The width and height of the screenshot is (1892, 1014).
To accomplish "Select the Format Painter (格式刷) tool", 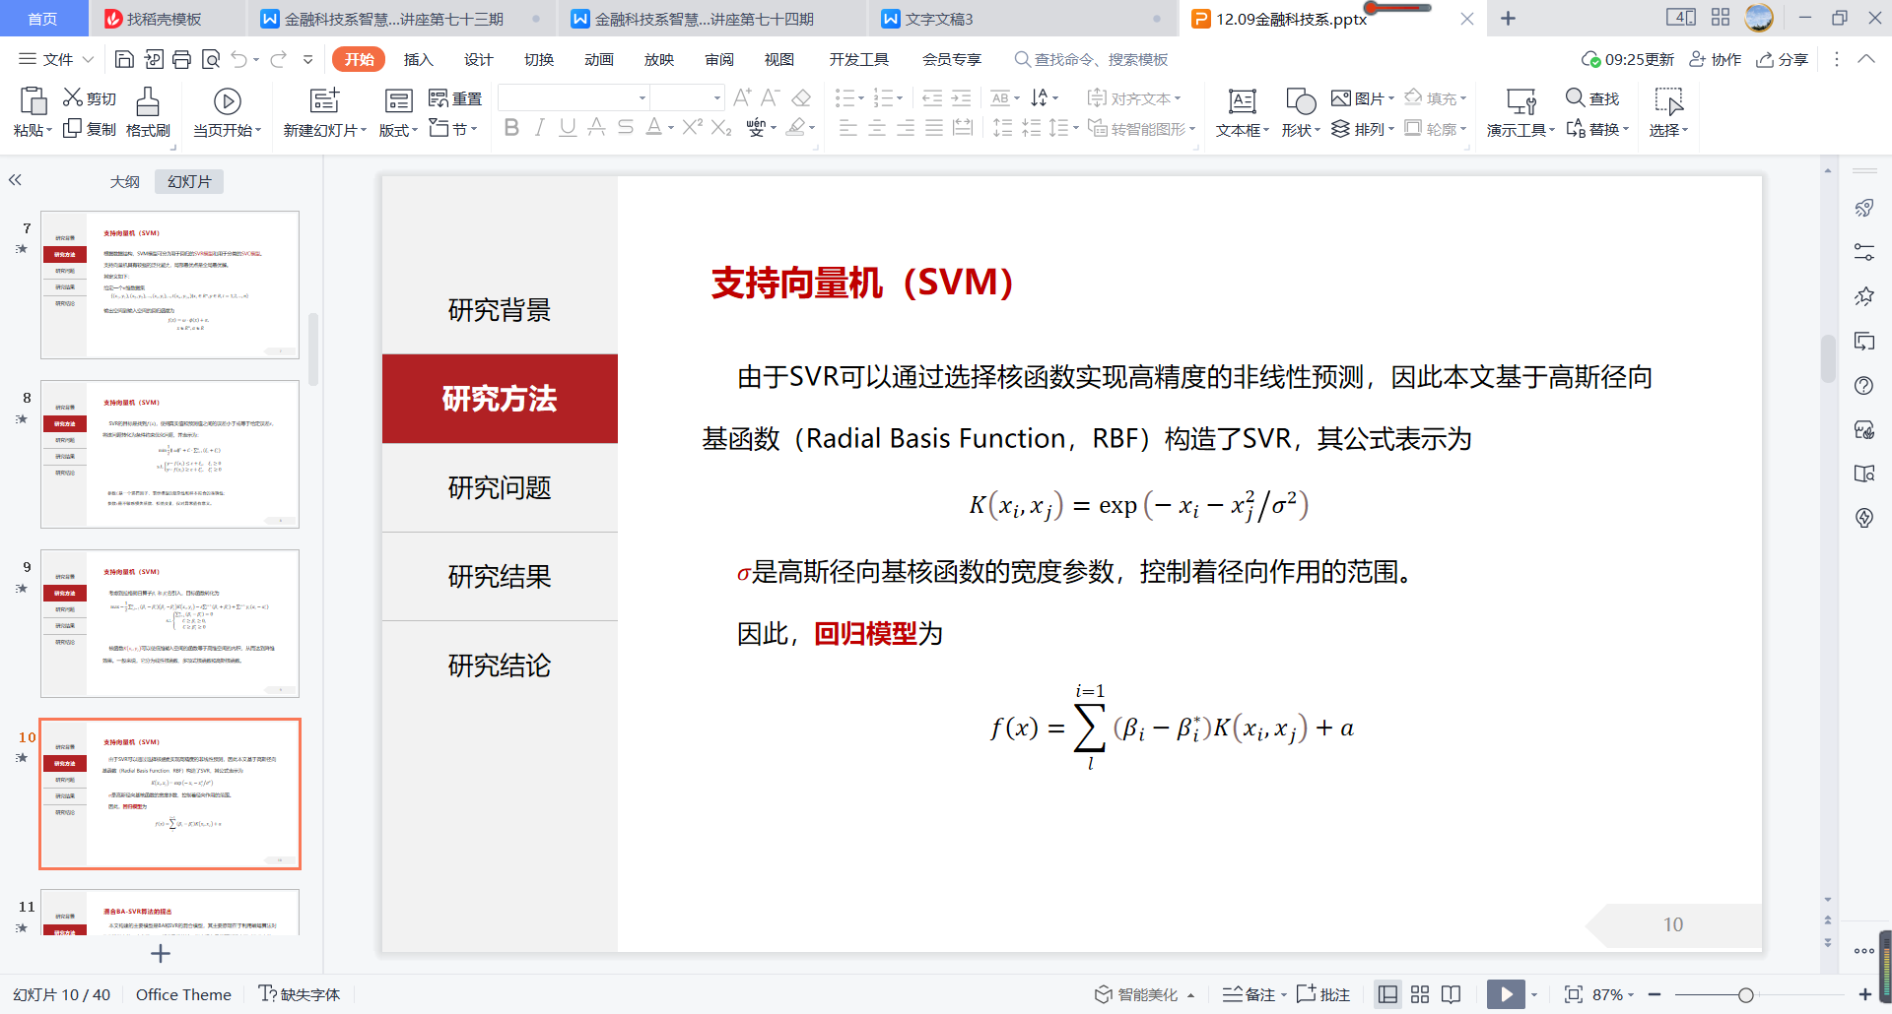I will (148, 112).
